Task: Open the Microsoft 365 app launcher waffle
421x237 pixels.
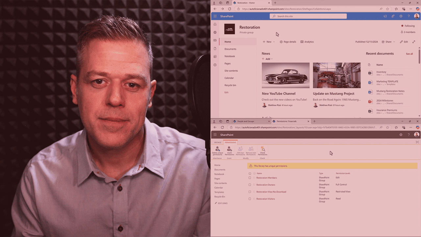Action: pyautogui.click(x=215, y=16)
